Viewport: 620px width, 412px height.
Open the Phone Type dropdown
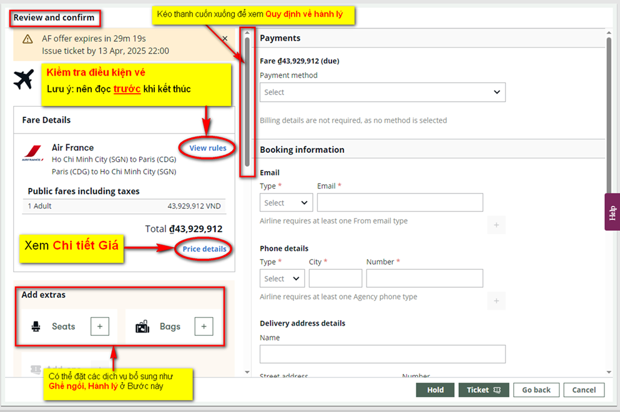282,278
